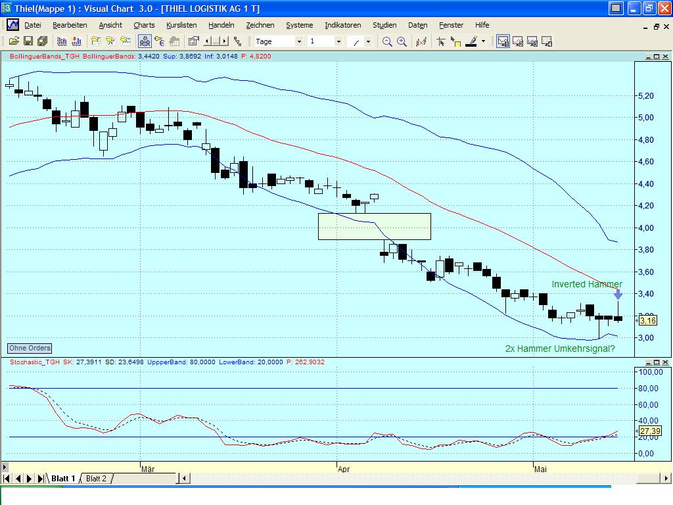Switch to the Blatt 2 tab
This screenshot has width=673, height=505.
coord(96,479)
